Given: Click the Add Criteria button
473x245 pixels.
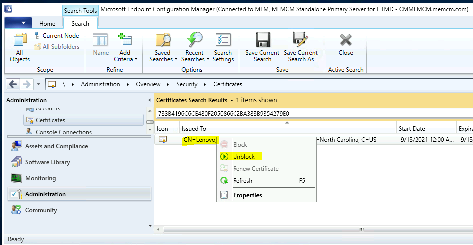Looking at the screenshot, I should [125, 48].
